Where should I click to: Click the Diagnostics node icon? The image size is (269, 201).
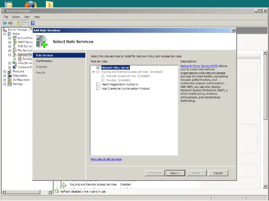pyautogui.click(x=10, y=76)
